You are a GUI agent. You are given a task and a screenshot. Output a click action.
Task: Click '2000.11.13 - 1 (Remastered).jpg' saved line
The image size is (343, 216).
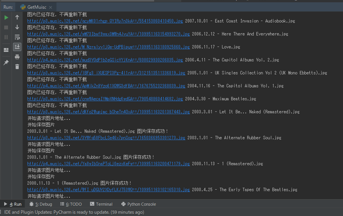(x=79, y=183)
